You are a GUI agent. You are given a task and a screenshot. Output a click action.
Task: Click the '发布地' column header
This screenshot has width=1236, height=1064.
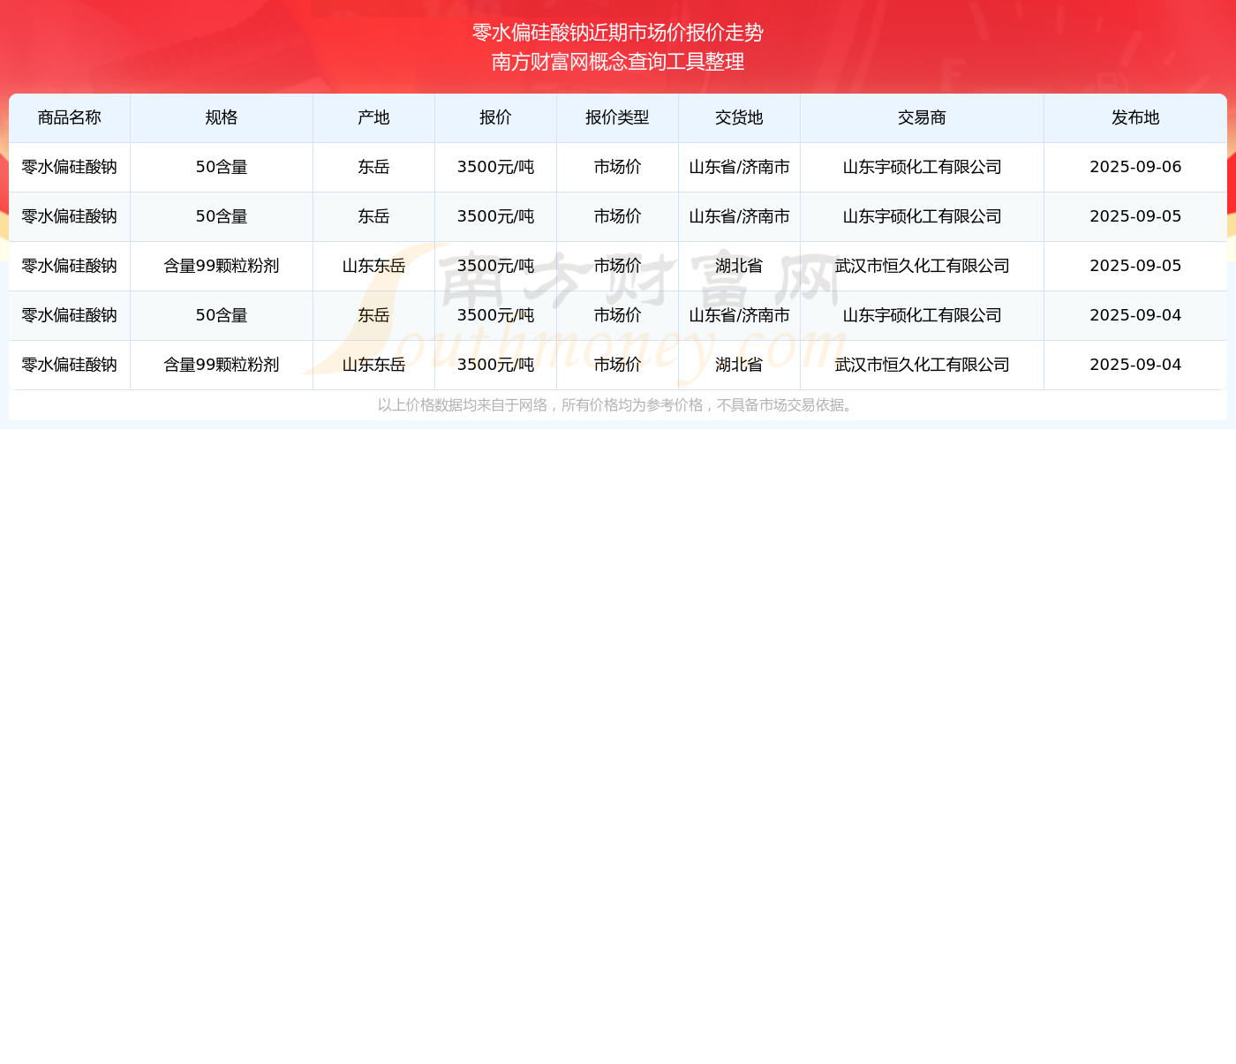[x=1136, y=117]
